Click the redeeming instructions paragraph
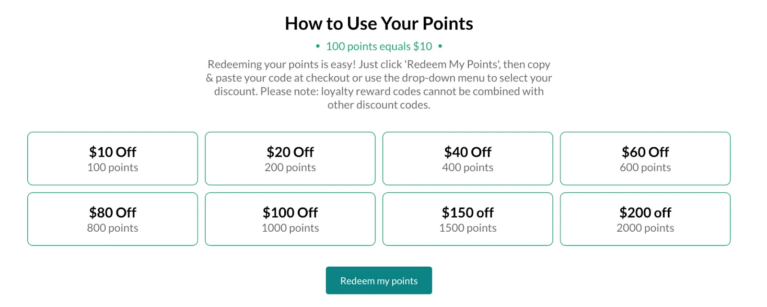The height and width of the screenshot is (307, 767). click(379, 84)
